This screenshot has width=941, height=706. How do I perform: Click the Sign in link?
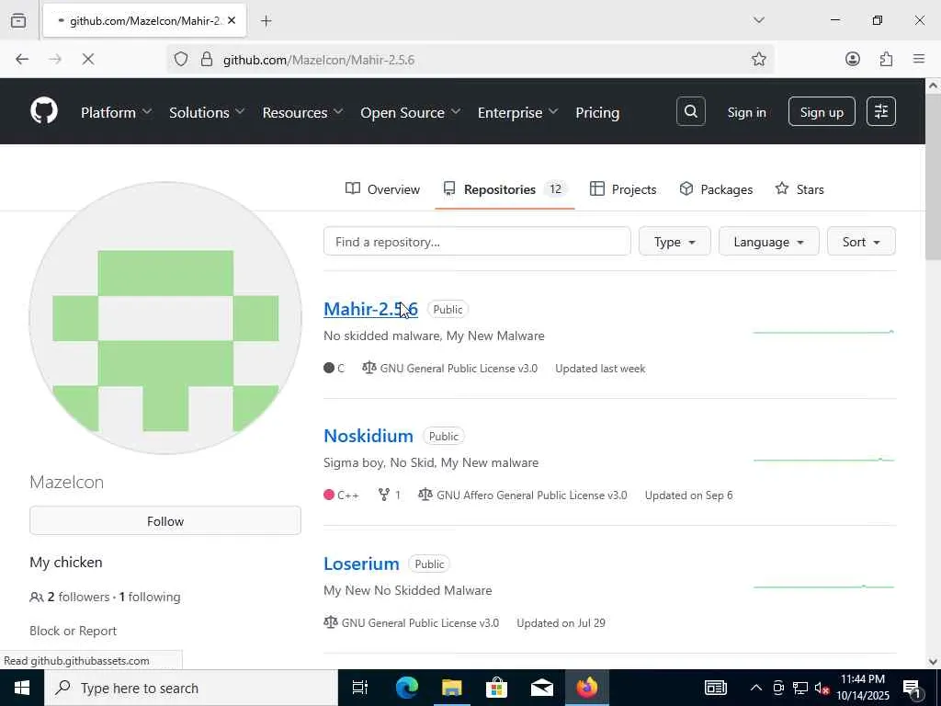(746, 112)
